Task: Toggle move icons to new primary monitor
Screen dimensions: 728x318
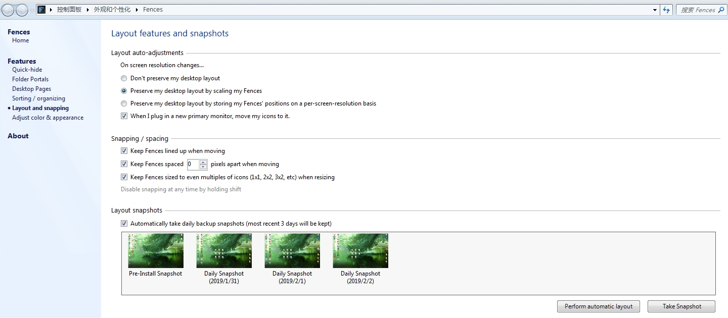Action: tap(124, 116)
